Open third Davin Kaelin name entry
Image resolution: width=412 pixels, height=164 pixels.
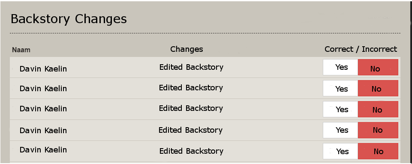coord(43,109)
